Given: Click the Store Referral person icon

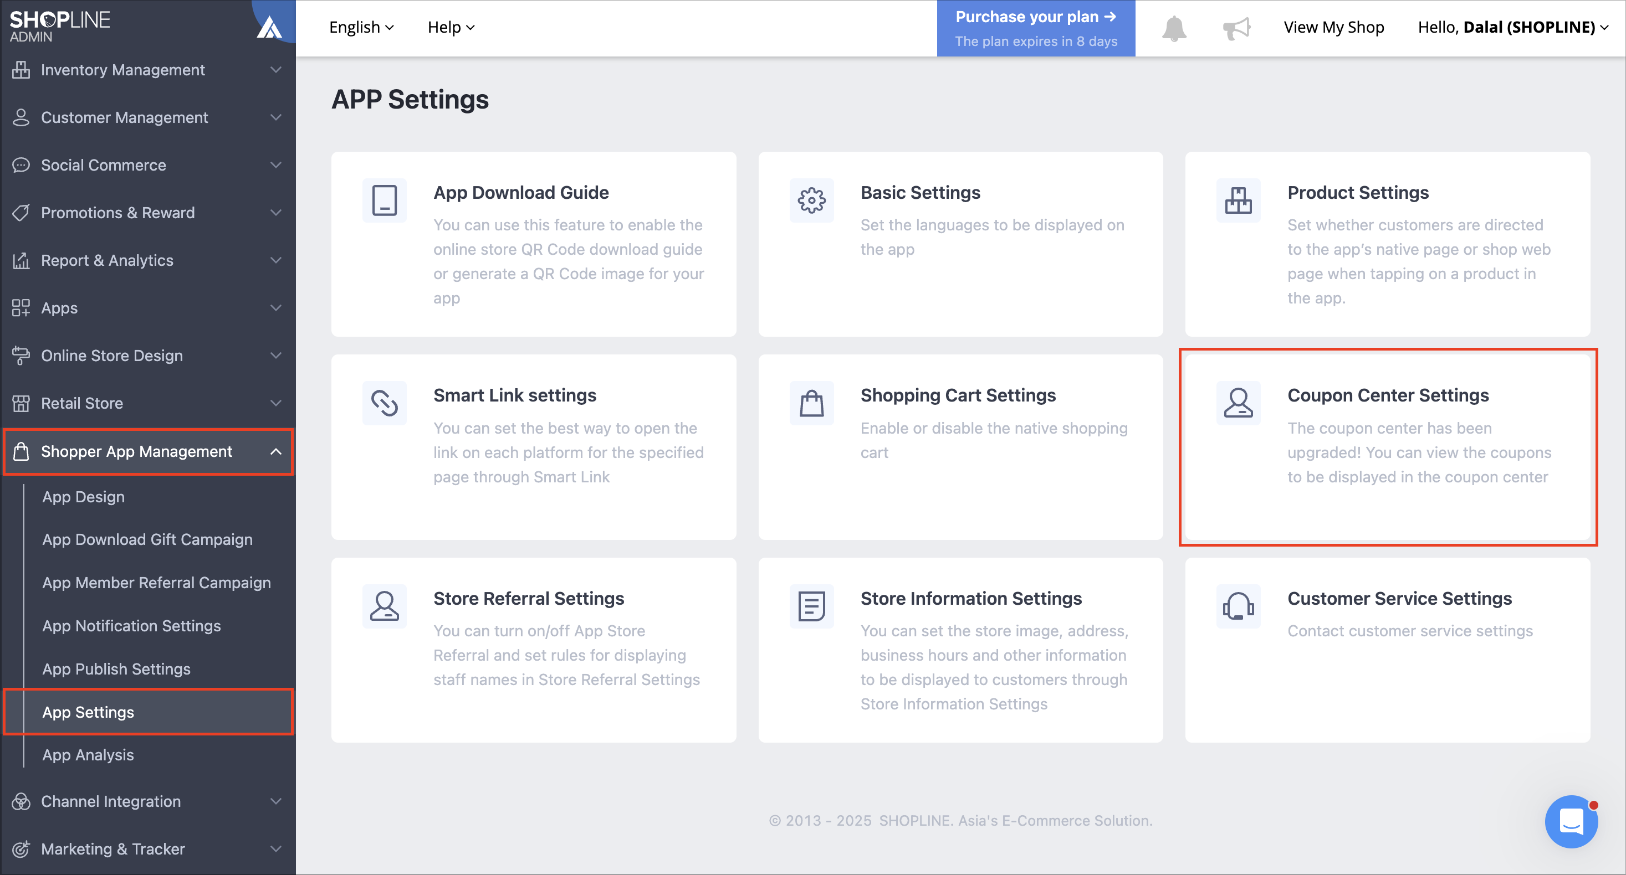Looking at the screenshot, I should coord(385,606).
